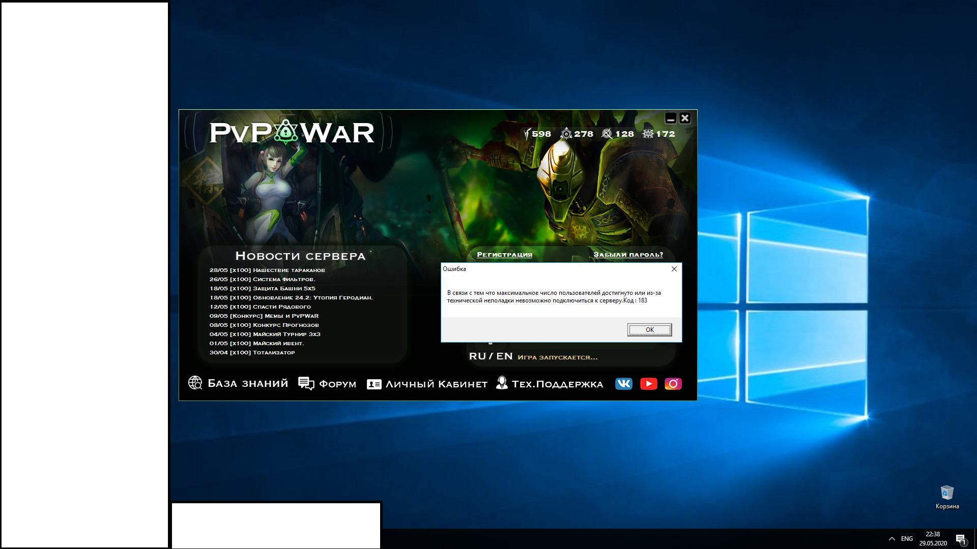Open the Форум link
977x549 pixels.
(327, 384)
